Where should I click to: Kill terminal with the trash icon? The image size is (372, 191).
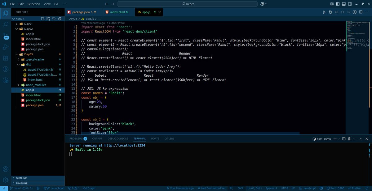click(349, 139)
